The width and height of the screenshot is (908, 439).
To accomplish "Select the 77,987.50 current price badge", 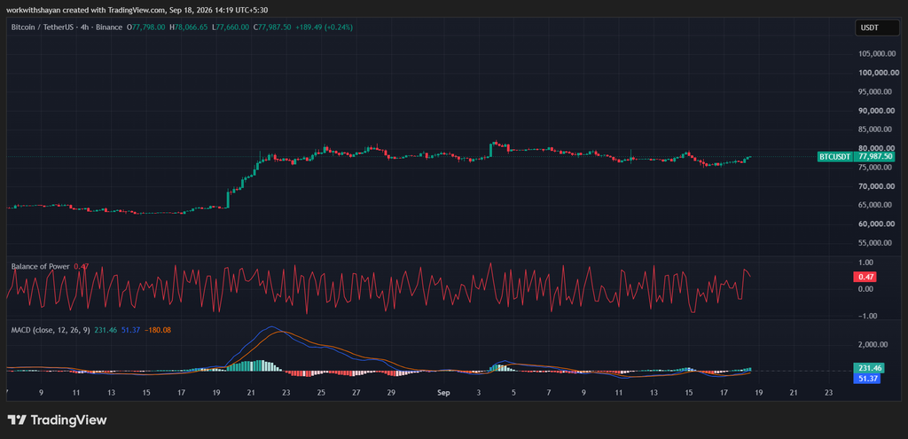I will tap(875, 156).
